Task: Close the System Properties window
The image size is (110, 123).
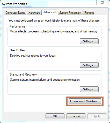Action: (x=102, y=3)
